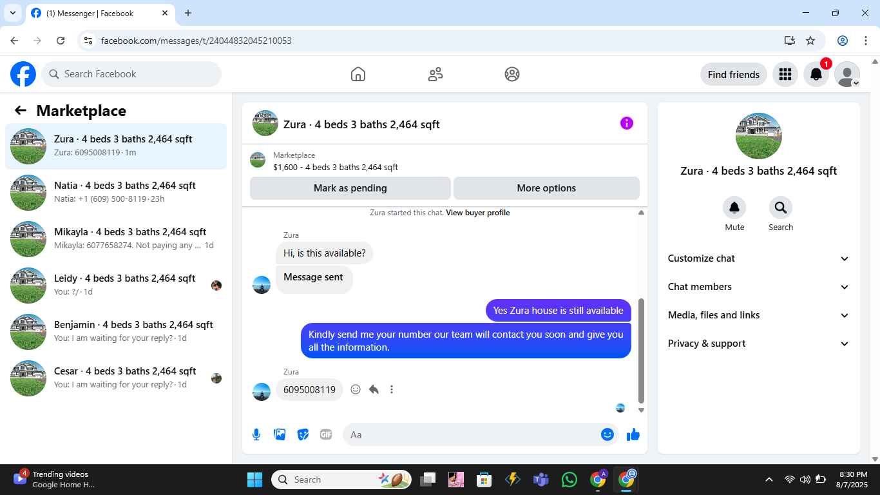Open Chrome's three-dot menu

pyautogui.click(x=866, y=41)
